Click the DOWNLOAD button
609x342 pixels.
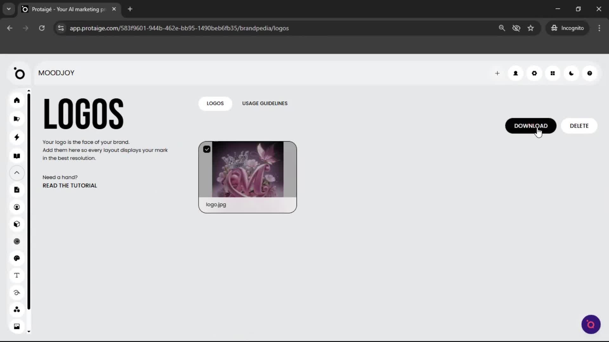pyautogui.click(x=531, y=126)
